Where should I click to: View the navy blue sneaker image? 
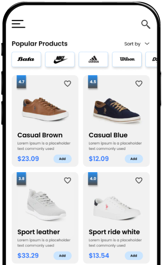pos(117,111)
